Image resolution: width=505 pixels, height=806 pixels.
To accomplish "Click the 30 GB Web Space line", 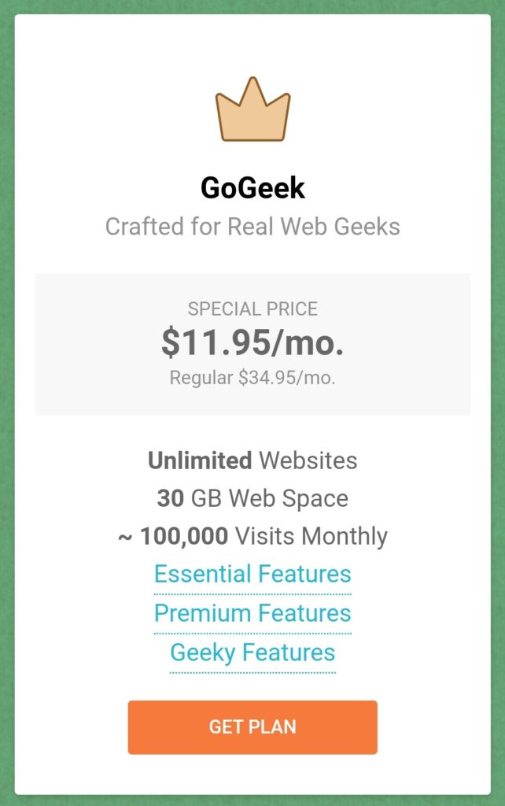I will [x=252, y=498].
